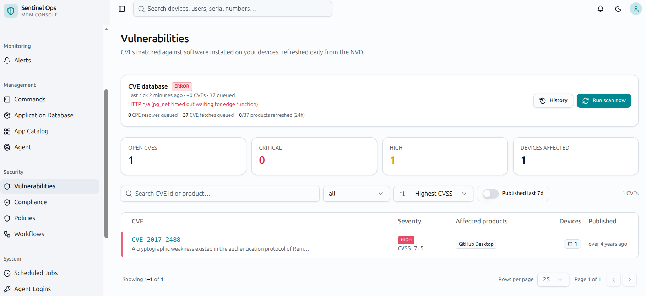The height and width of the screenshot is (296, 646).
Task: Go to next page arrow
Action: [x=629, y=280]
